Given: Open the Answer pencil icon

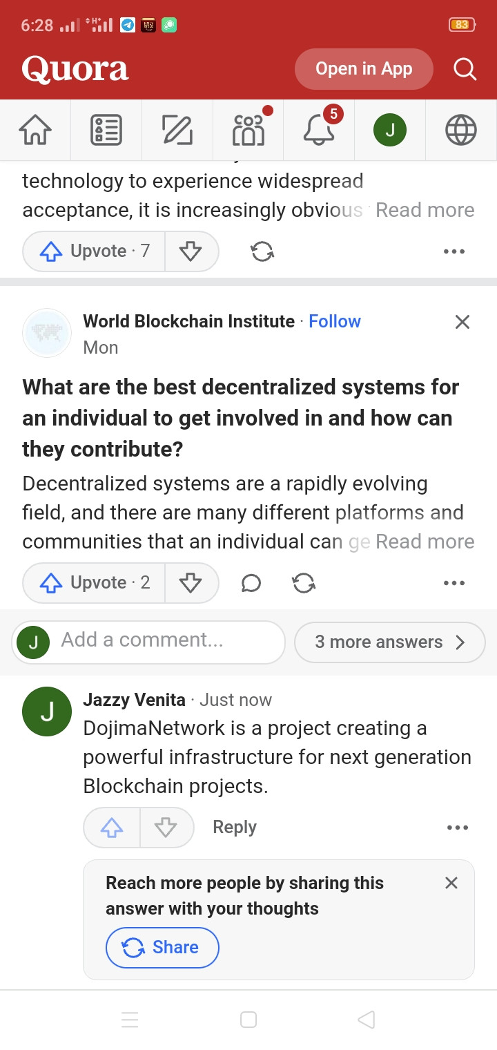Looking at the screenshot, I should [x=177, y=130].
